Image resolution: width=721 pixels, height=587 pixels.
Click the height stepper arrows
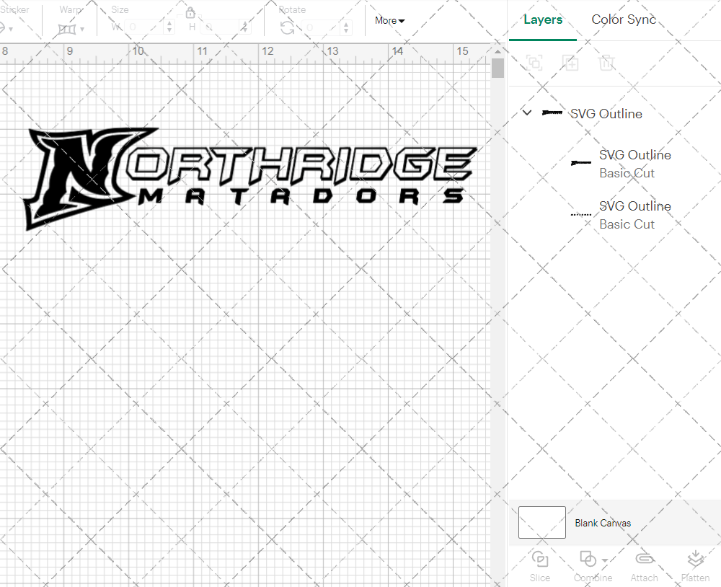[x=246, y=27]
